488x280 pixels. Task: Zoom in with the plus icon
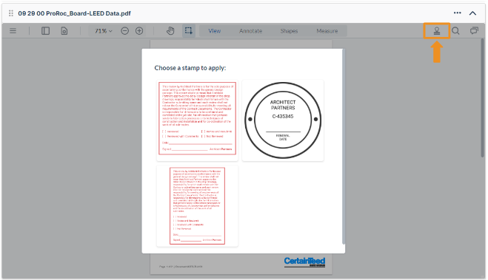click(139, 31)
